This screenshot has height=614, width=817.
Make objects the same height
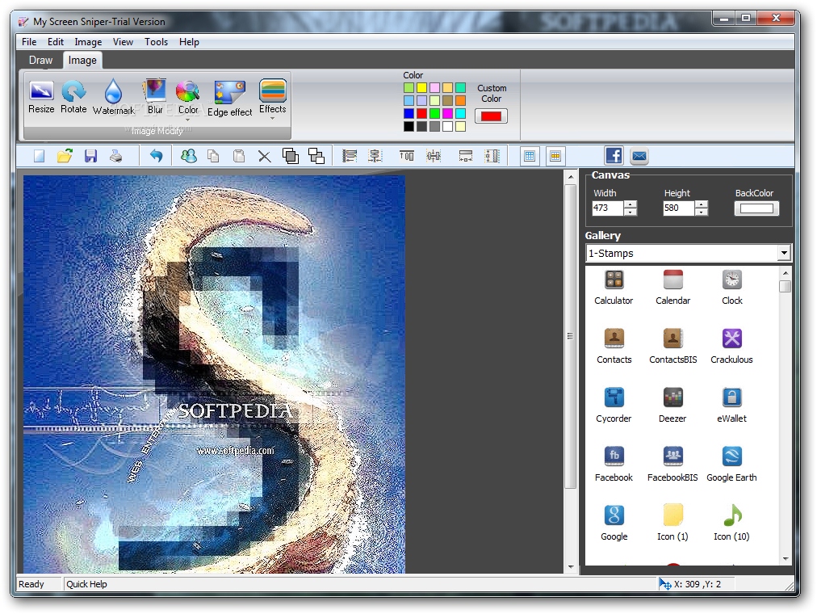[492, 156]
